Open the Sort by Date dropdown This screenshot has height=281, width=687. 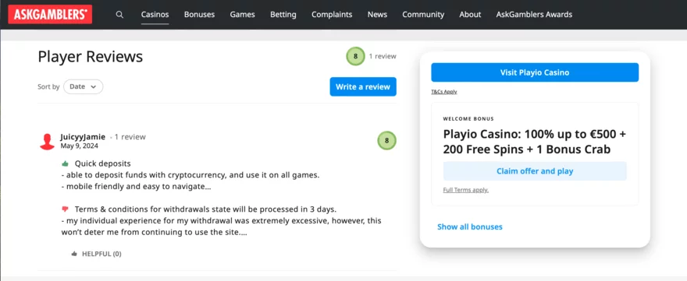(x=84, y=86)
